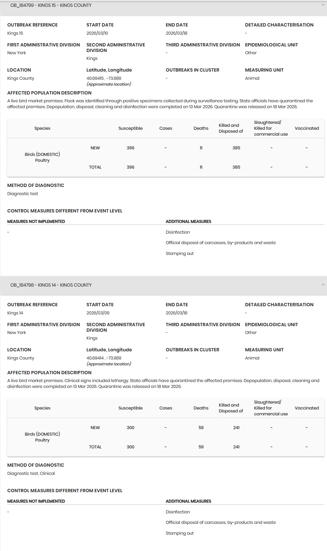Click the Cases column header in second table

(166, 408)
